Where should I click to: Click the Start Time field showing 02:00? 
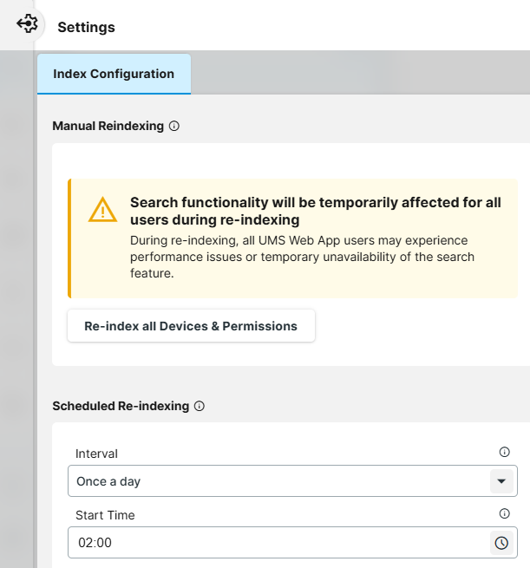[x=278, y=543]
